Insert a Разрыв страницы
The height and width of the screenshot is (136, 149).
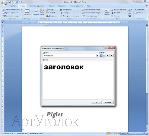(x=11, y=16)
